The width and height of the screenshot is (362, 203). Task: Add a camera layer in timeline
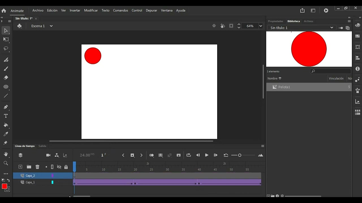pos(48,155)
